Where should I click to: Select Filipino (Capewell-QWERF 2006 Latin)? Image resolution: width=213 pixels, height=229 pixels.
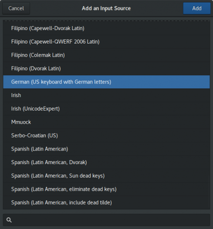pos(106,42)
